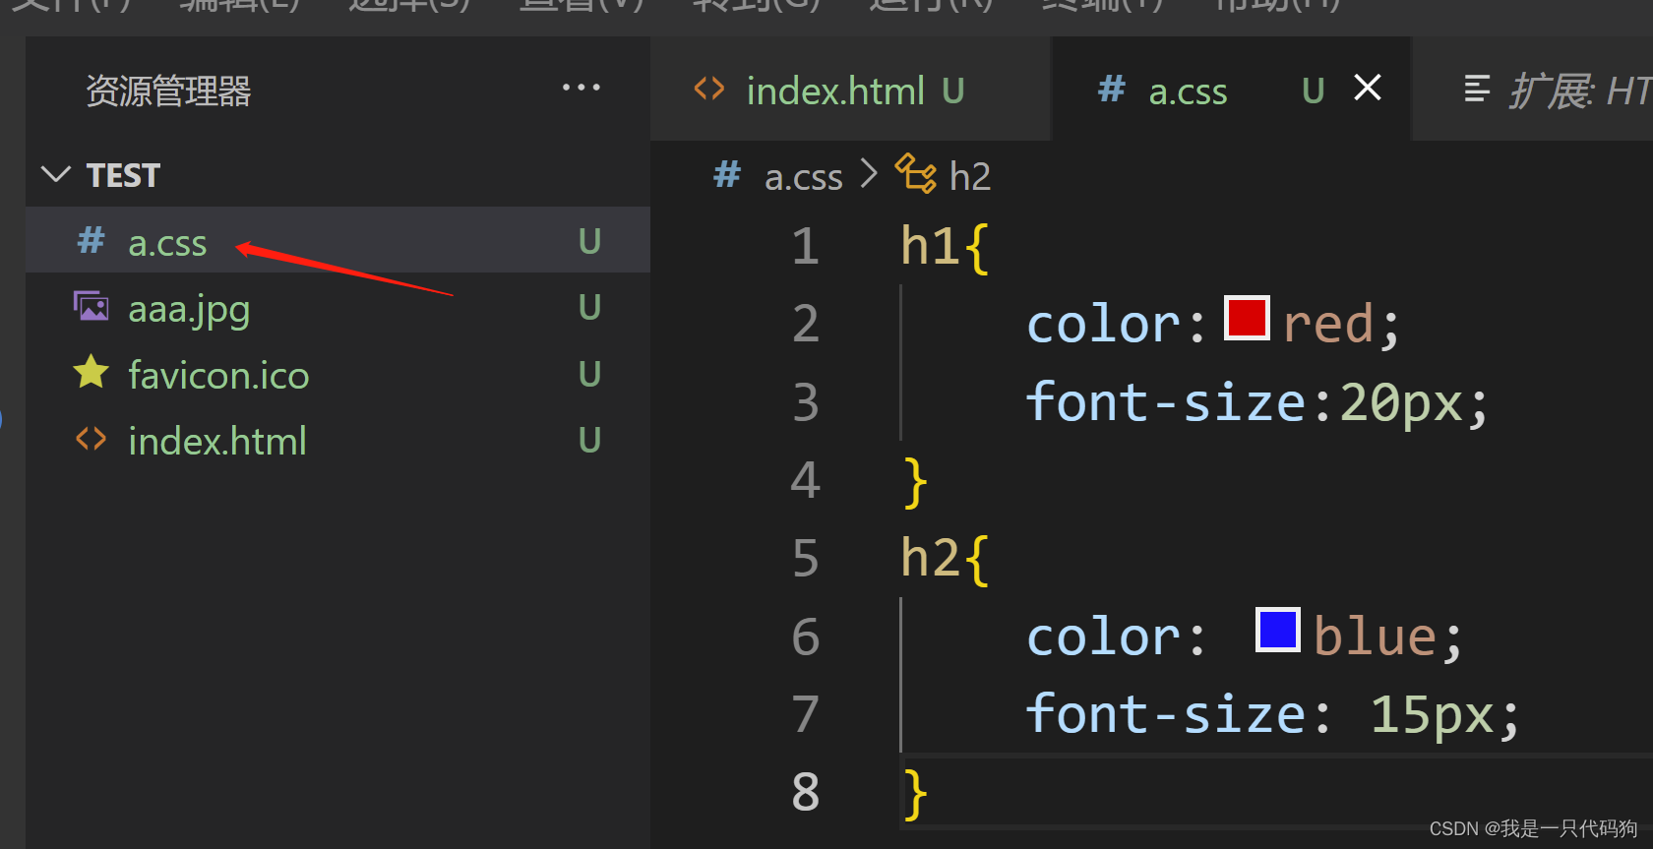The image size is (1653, 849).
Task: Click the 'h2' selector on line 5
Action: (x=931, y=559)
